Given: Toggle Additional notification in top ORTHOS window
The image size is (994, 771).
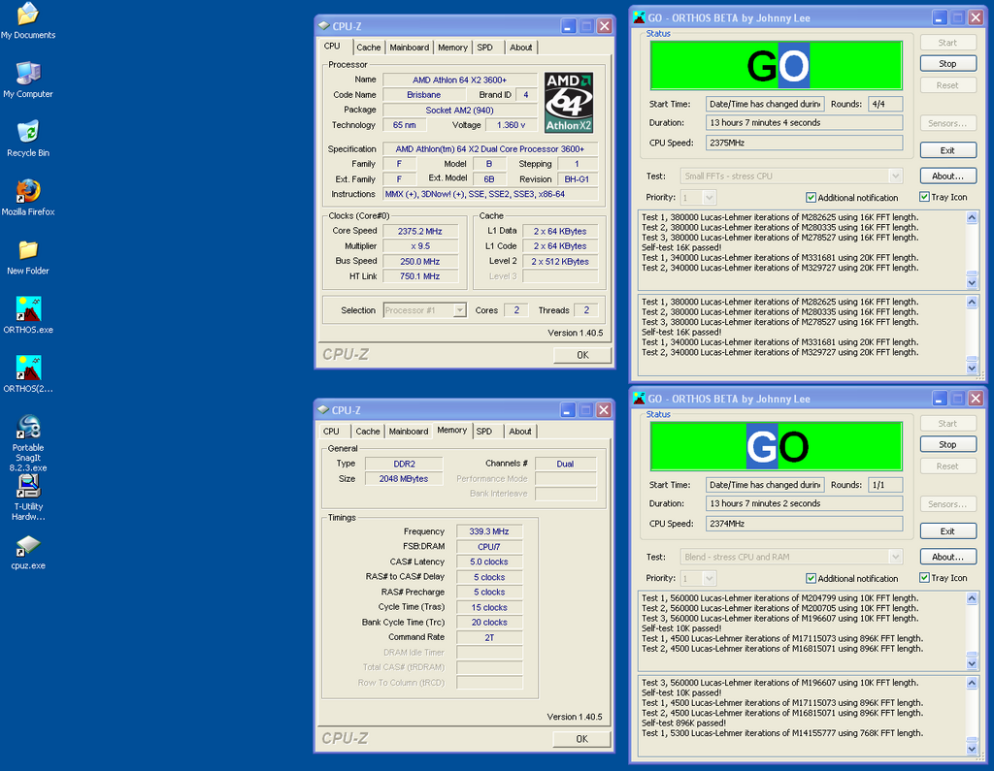Looking at the screenshot, I should tap(812, 197).
